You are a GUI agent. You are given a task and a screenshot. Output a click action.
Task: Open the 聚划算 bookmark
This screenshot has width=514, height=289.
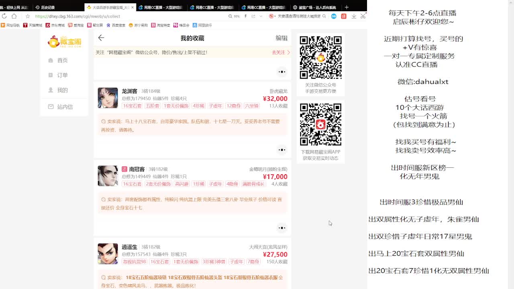click(95, 25)
